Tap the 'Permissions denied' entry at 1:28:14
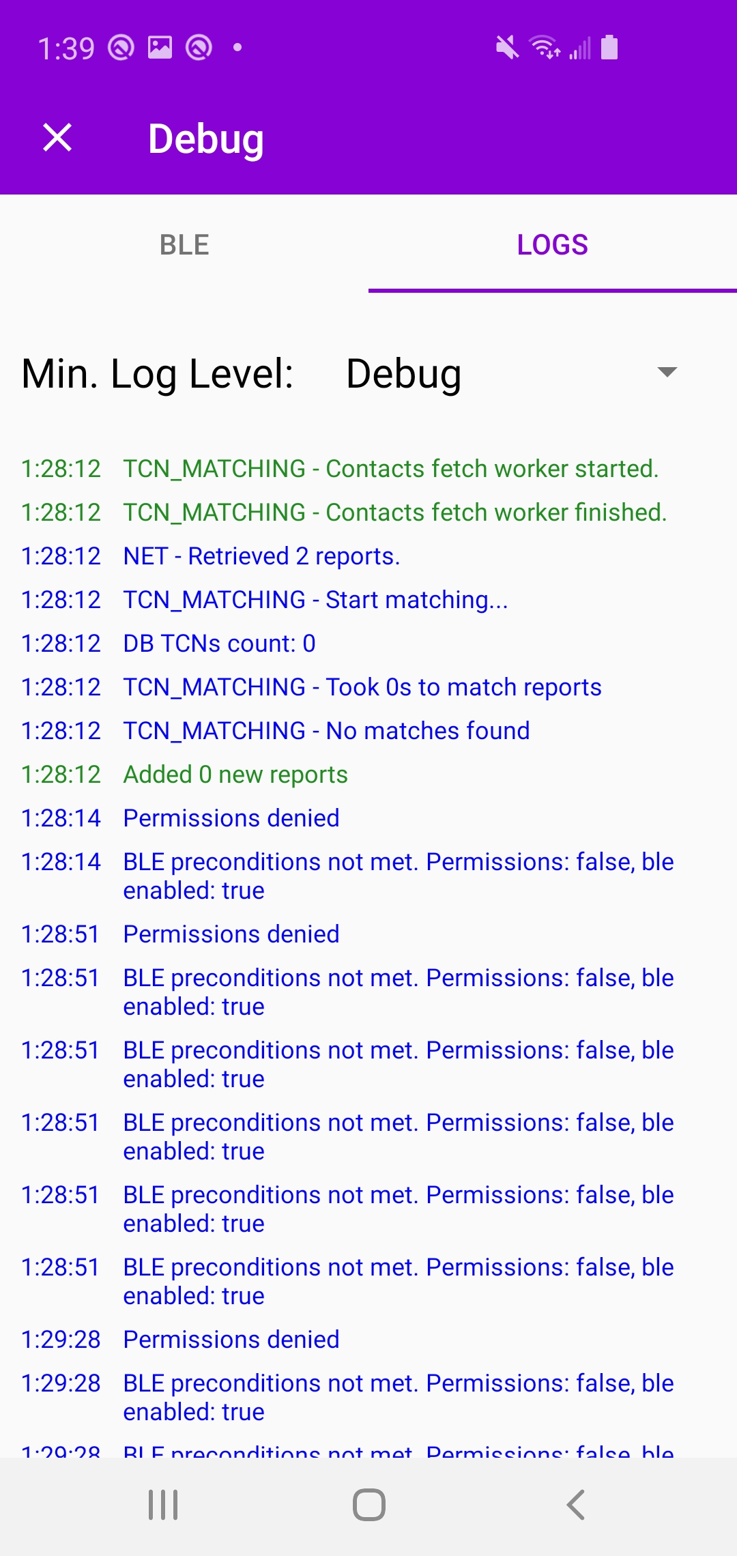Screen dimensions: 737x1556 click(x=231, y=818)
